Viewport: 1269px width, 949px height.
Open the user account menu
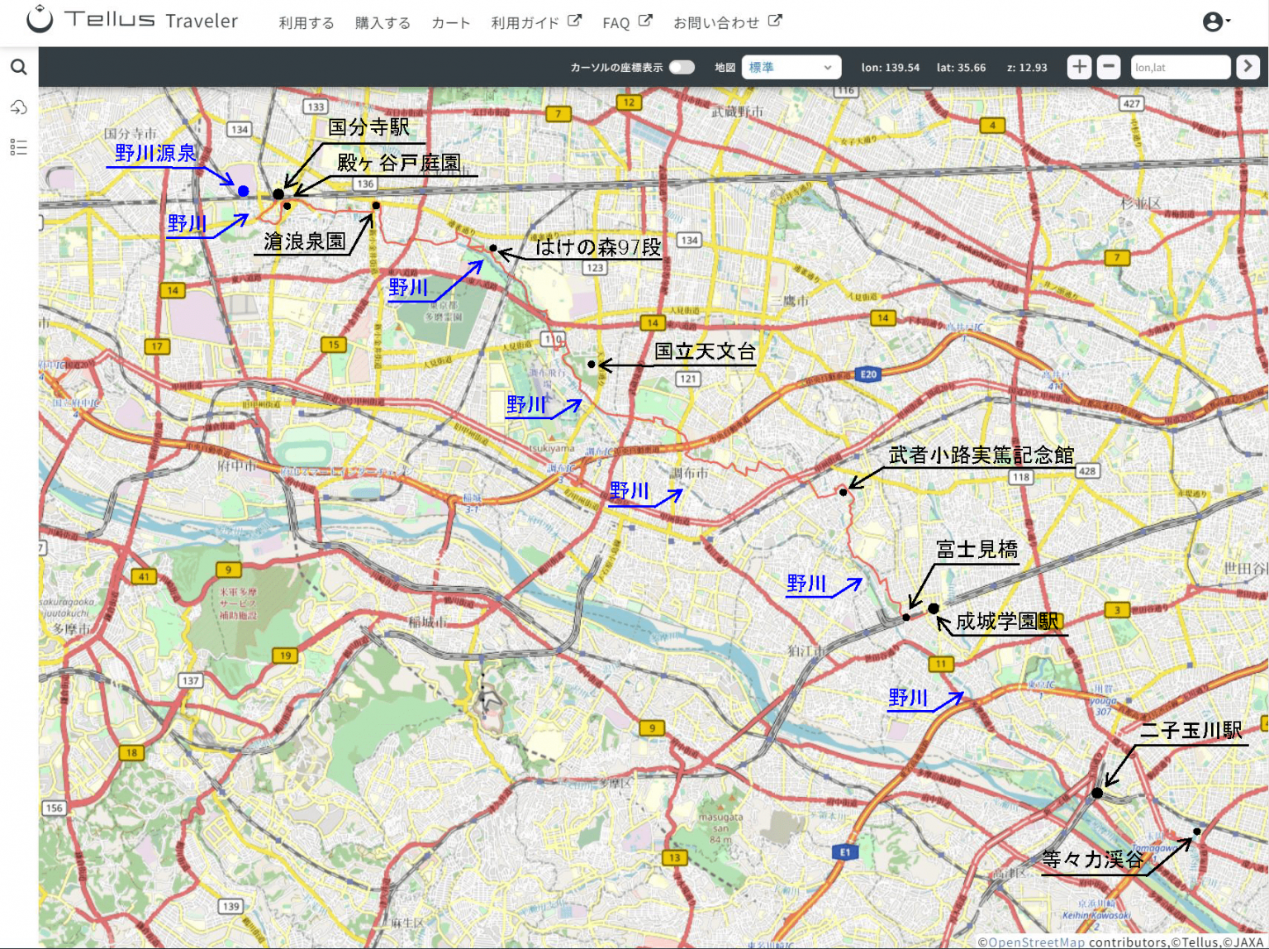click(1216, 22)
